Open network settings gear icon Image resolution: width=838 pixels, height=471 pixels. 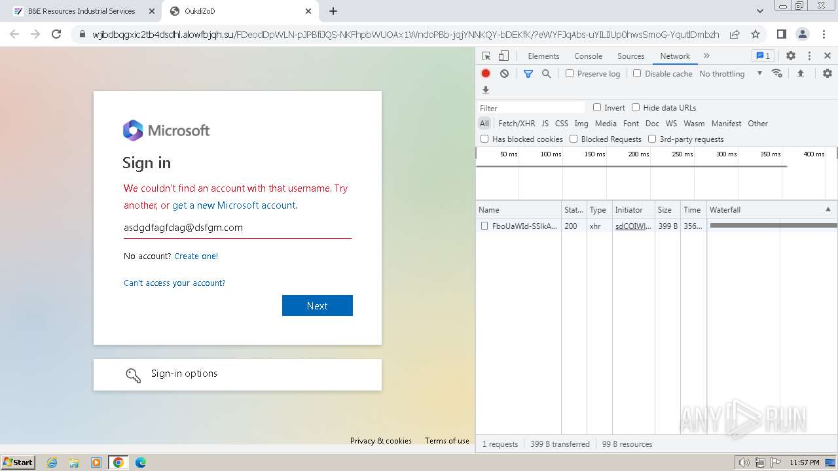828,73
